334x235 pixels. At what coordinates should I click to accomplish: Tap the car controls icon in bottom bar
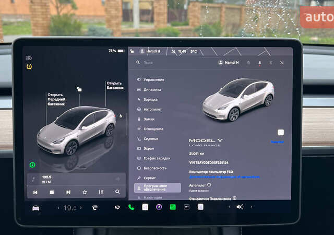click(36, 208)
